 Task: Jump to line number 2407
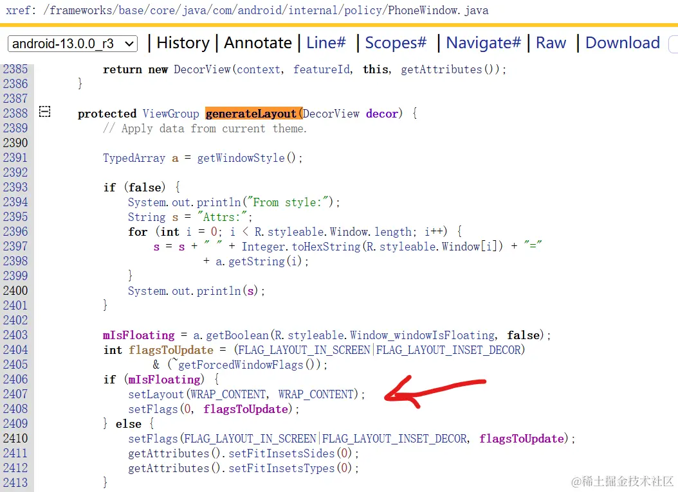pyautogui.click(x=15, y=394)
